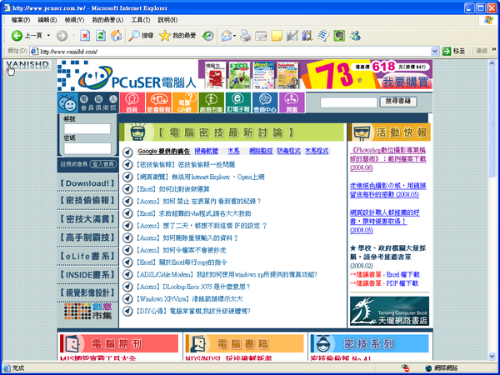Click the 電腦人會員俱樂部 smiley face icon

(67, 102)
